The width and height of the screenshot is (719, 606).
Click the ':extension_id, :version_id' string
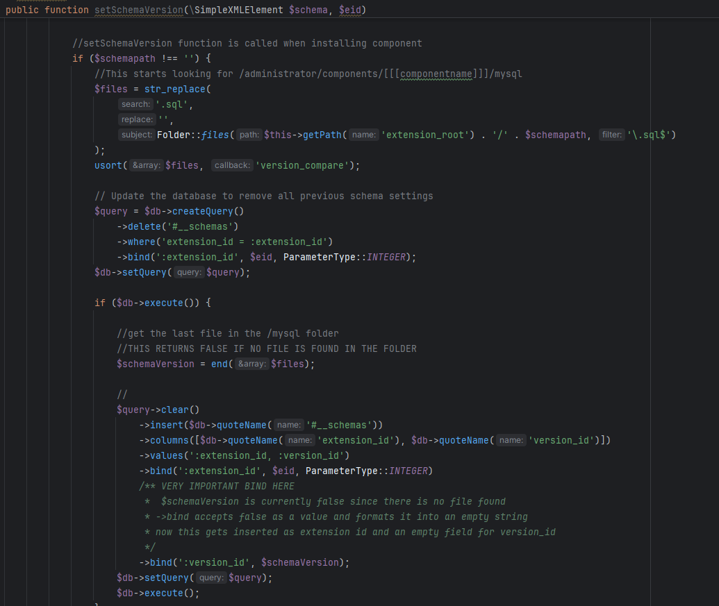pos(267,456)
